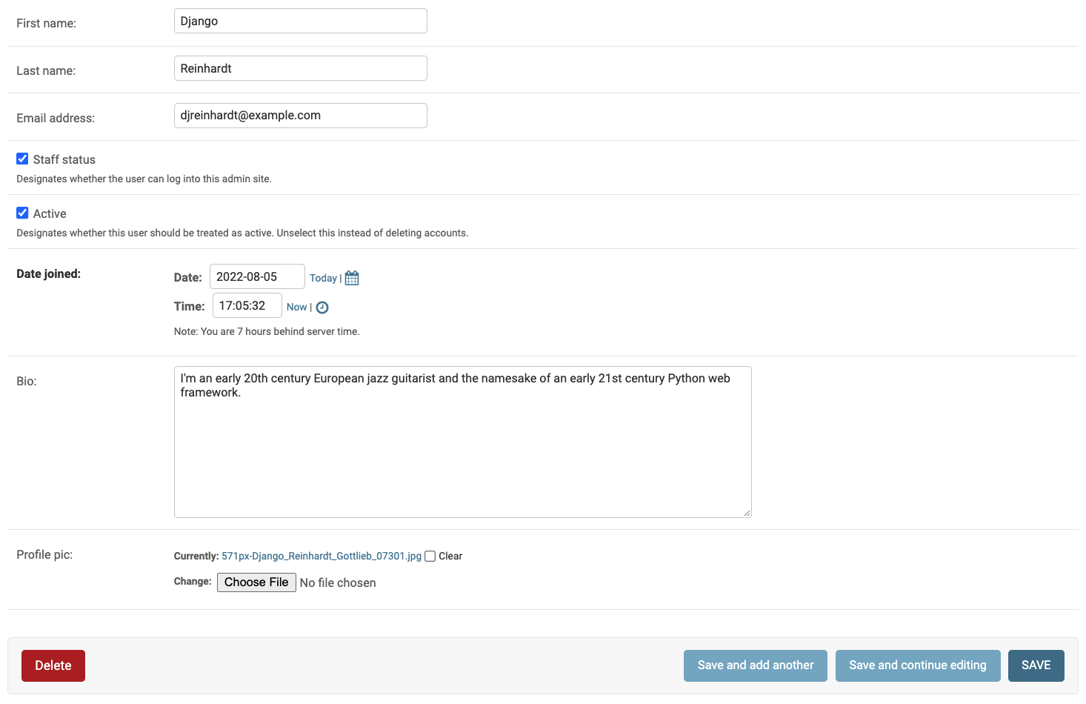The height and width of the screenshot is (704, 1086).
Task: Open the clock picker for the Time field
Action: pos(322,307)
